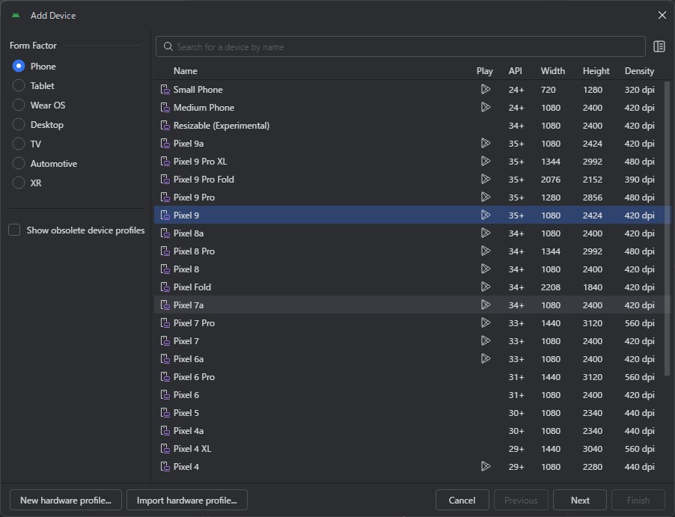The height and width of the screenshot is (517, 675).
Task: Click the device icon beside Resizable (Experimental)
Action: tap(165, 125)
